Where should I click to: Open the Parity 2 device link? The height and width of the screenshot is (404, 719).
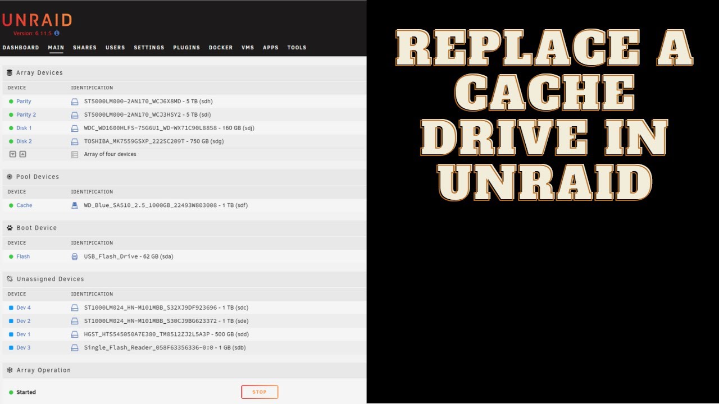click(26, 115)
